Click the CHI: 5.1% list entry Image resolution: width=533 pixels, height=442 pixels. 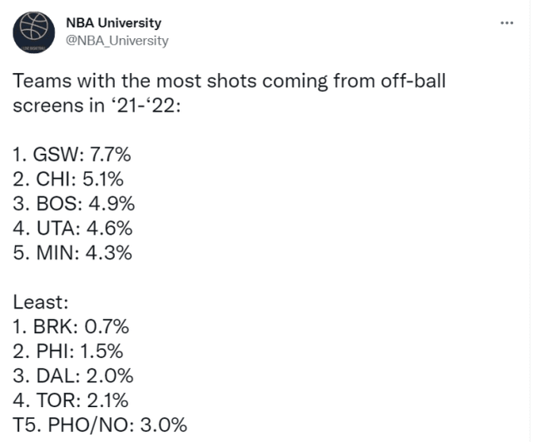pyautogui.click(x=72, y=179)
